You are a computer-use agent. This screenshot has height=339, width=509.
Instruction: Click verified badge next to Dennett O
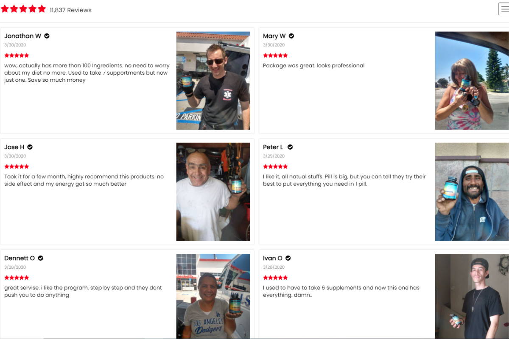click(x=41, y=258)
